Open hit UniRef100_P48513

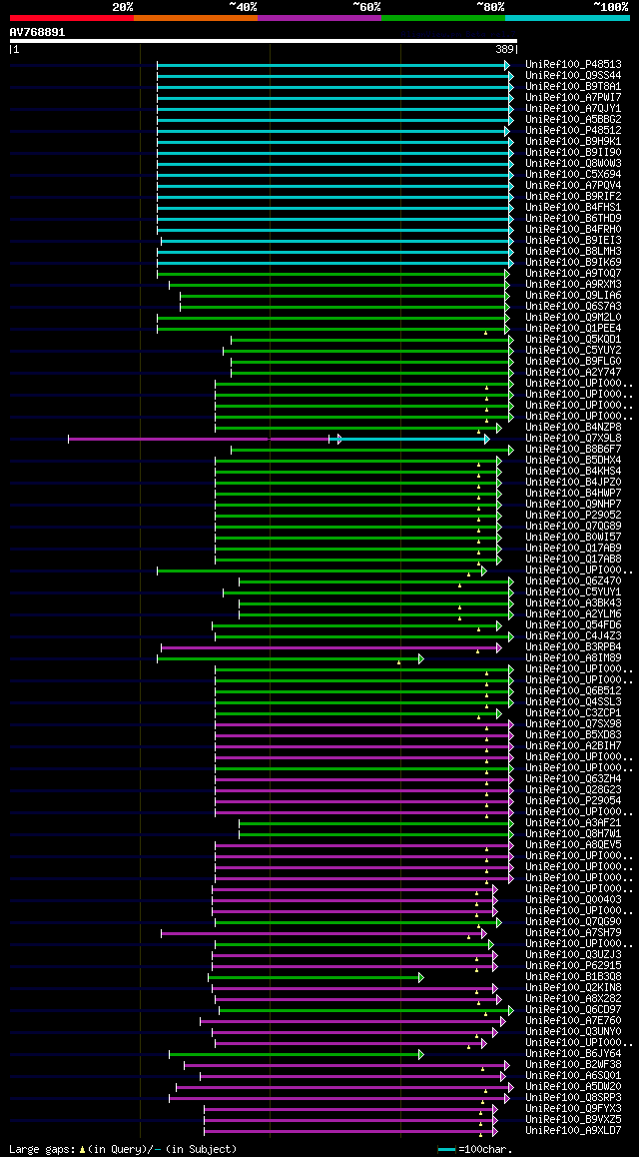click(x=573, y=65)
